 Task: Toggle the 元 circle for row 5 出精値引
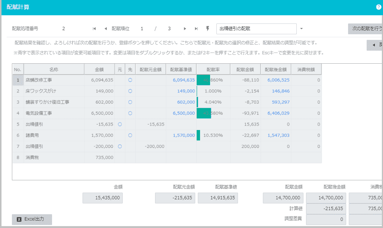coord(119,124)
